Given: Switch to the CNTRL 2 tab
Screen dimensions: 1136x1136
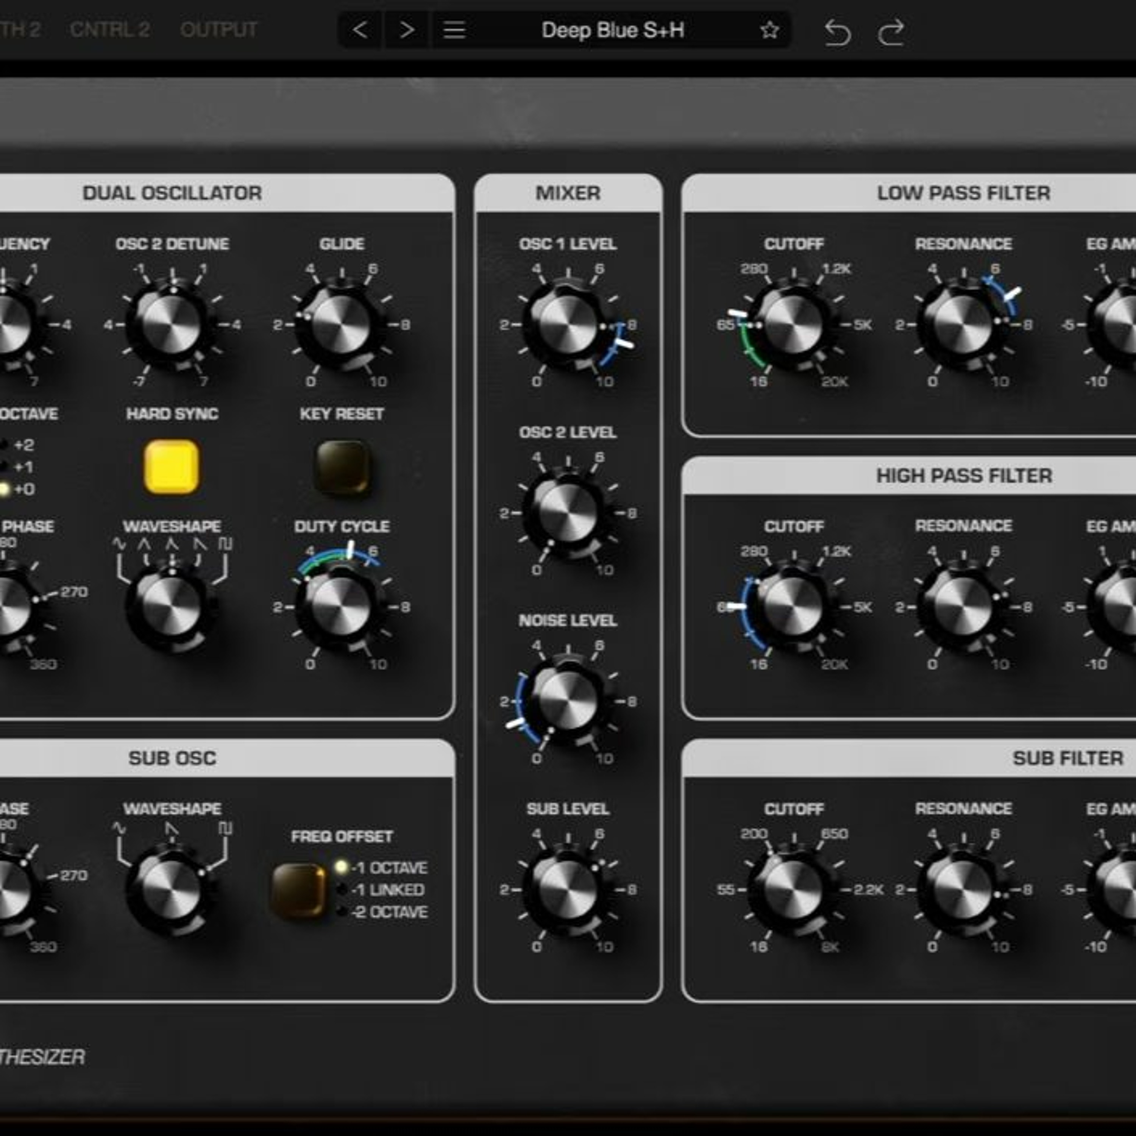Looking at the screenshot, I should pos(110,30).
